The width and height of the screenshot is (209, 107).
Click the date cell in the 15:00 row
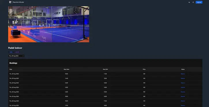[x=14, y=96]
